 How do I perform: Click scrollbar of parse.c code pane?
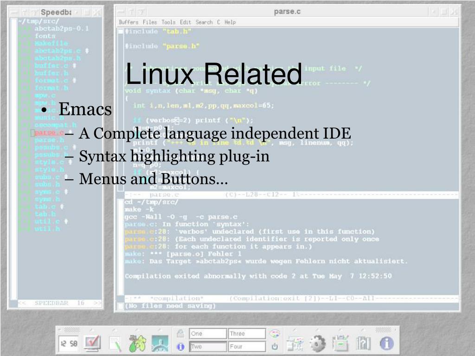(121, 109)
